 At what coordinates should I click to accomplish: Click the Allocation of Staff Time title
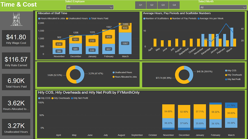coord(52,13)
